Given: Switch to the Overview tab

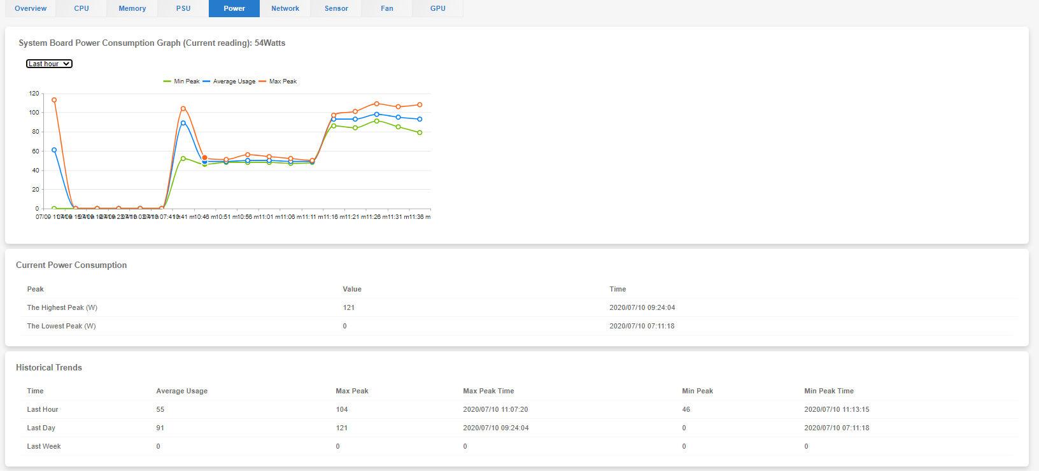Looking at the screenshot, I should click(31, 8).
